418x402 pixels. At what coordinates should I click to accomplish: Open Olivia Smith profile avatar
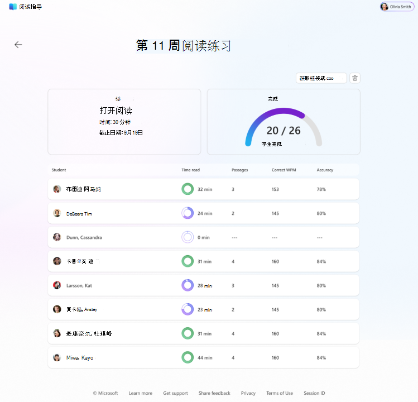(384, 7)
